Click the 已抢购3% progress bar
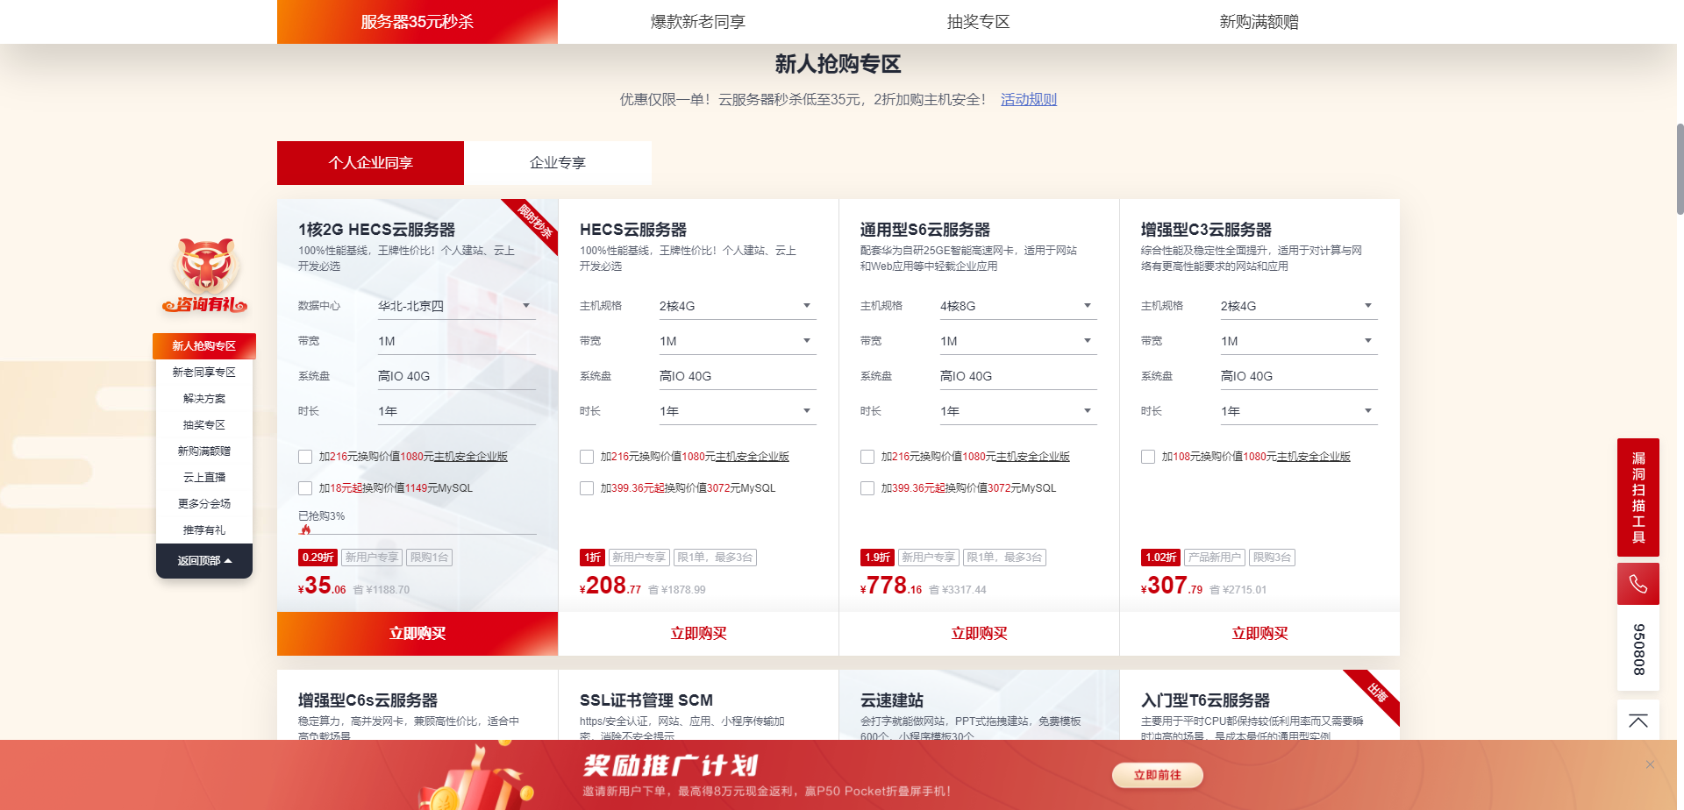 pos(417,533)
